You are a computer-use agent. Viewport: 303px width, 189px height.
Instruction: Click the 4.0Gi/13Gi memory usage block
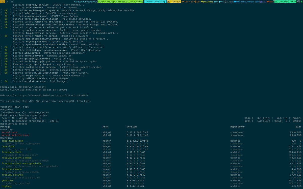pos(174,2)
